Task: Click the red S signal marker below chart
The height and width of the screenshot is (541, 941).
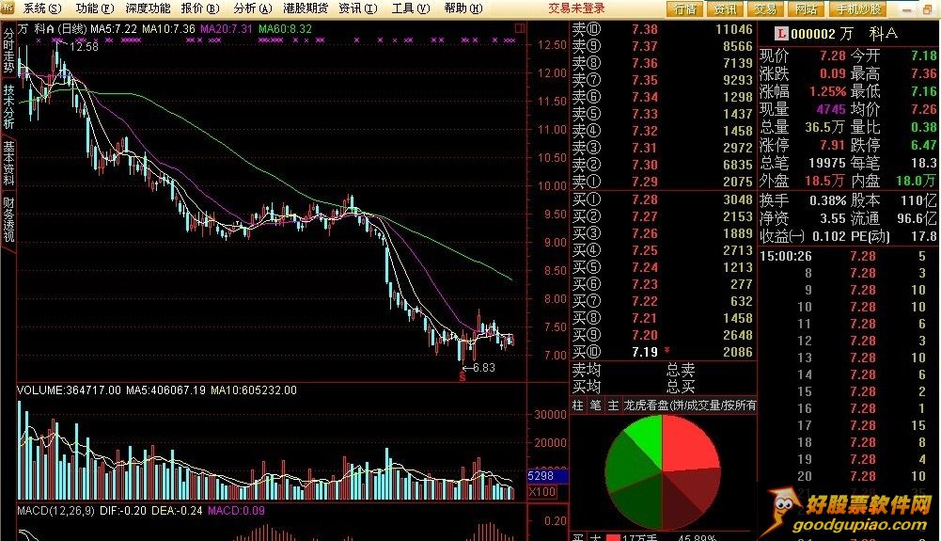Action: click(x=463, y=376)
